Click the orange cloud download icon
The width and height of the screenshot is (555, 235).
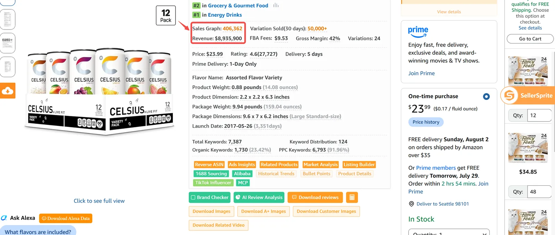(7, 91)
